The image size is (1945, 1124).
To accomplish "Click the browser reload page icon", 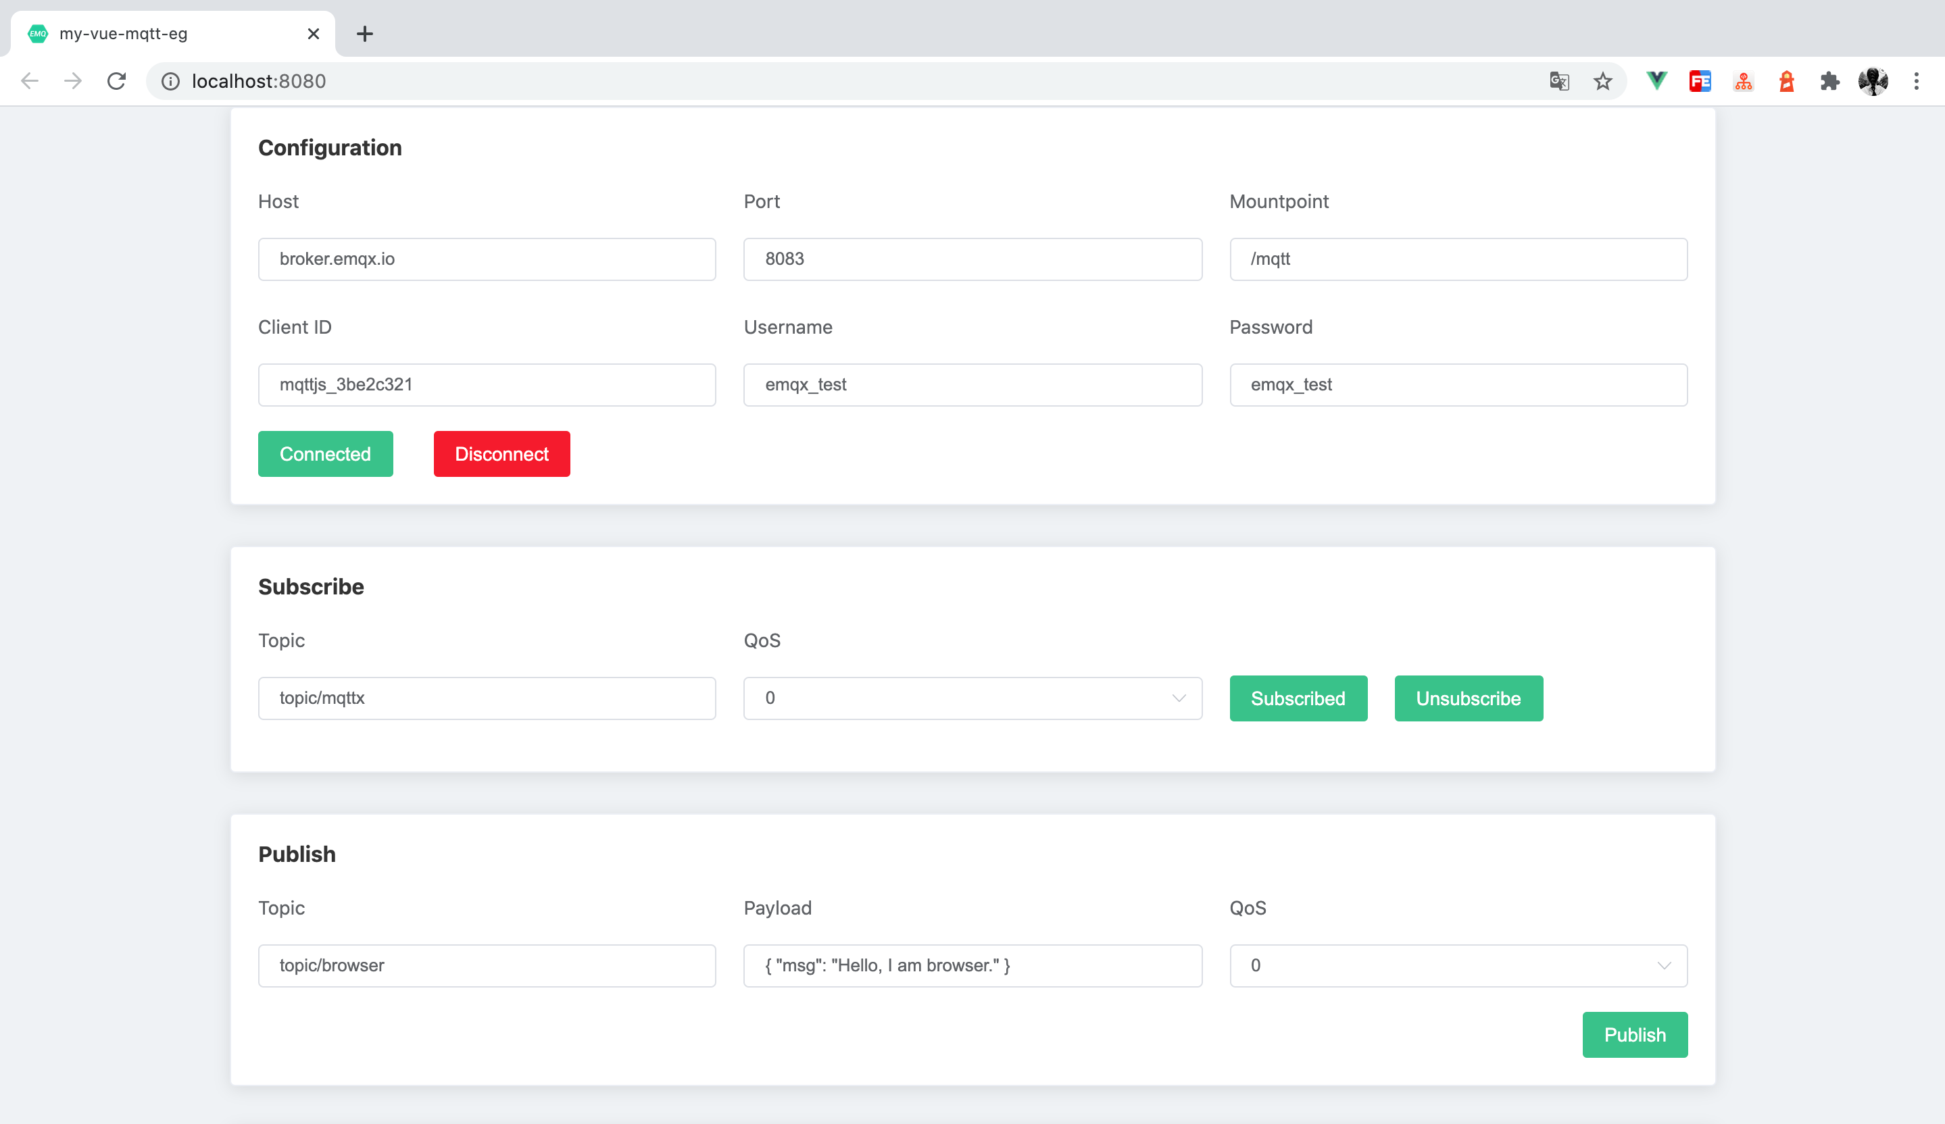I will (116, 81).
